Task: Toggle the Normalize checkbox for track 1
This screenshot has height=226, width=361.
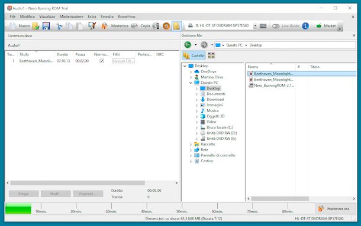Action: pyautogui.click(x=102, y=61)
